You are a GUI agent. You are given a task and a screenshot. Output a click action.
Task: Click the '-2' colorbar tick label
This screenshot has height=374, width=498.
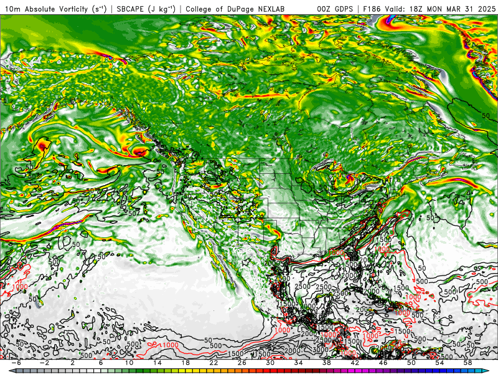44,363
